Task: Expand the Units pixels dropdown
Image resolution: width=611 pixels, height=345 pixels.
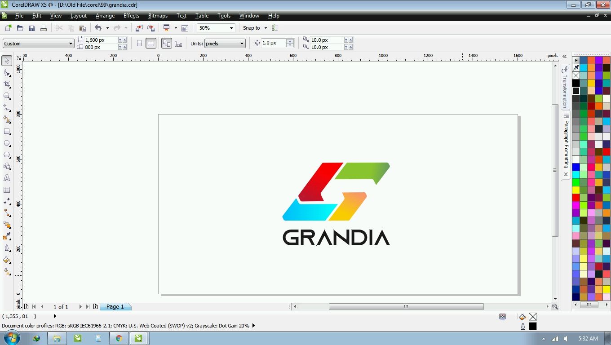Action: pos(242,44)
